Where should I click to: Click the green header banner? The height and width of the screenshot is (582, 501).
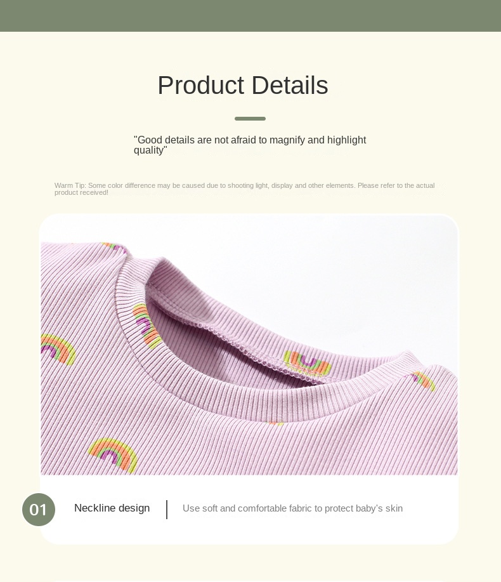pos(251,16)
